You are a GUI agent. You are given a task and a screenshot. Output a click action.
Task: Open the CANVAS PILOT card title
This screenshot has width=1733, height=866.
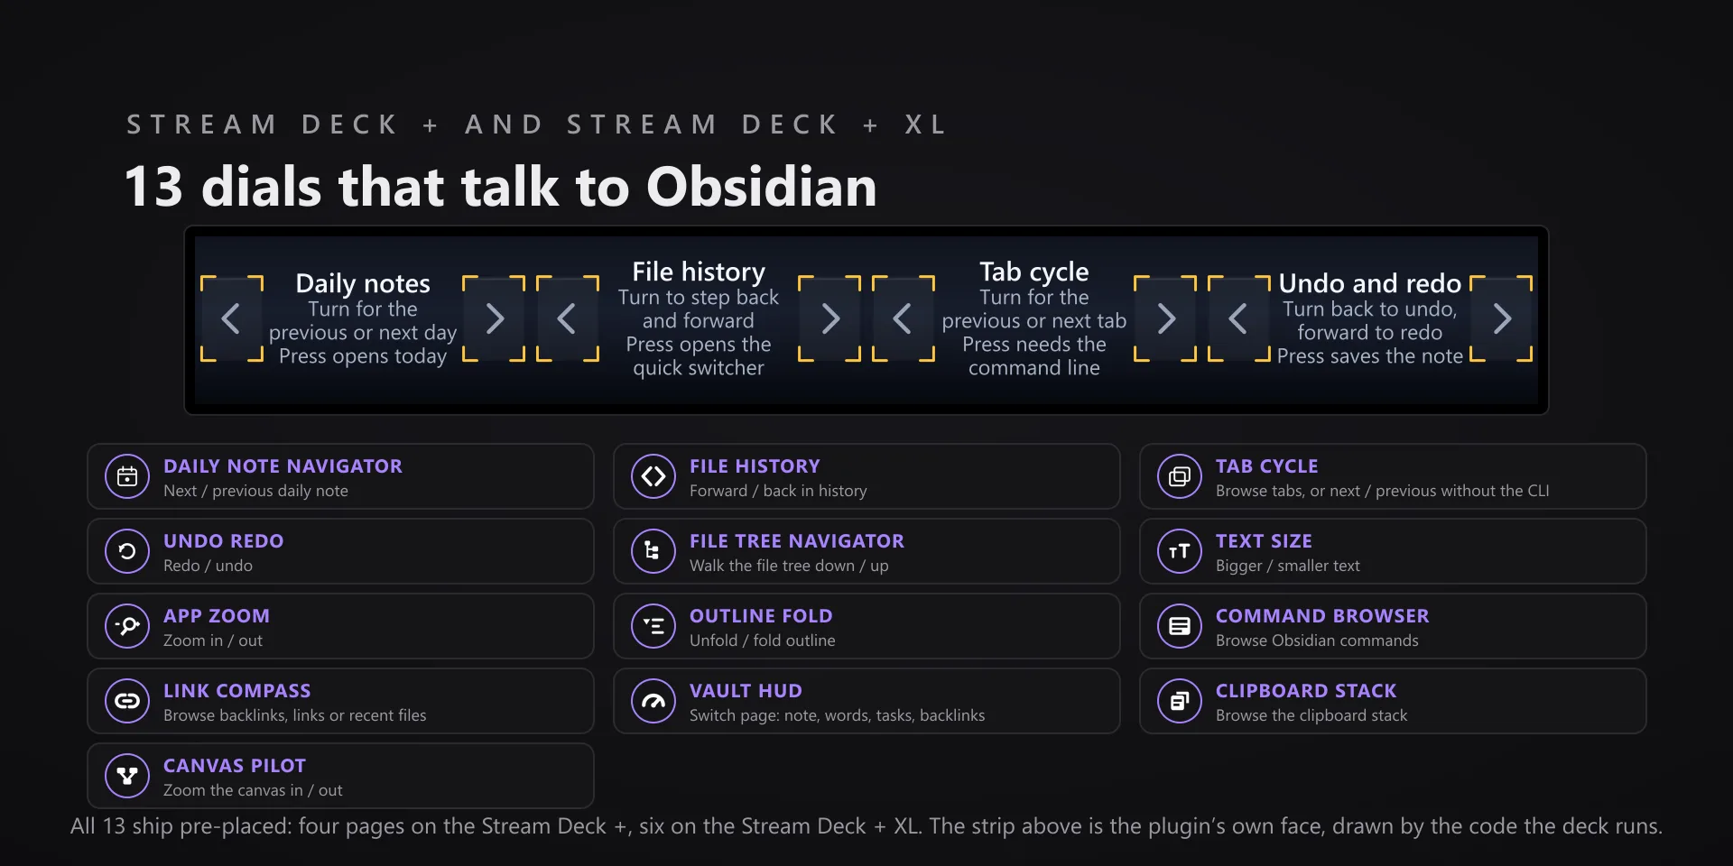pyautogui.click(x=235, y=766)
